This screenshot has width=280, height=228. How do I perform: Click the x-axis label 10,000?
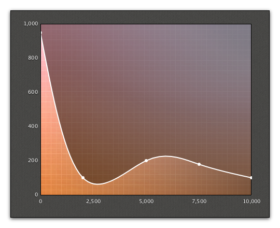coord(251,202)
